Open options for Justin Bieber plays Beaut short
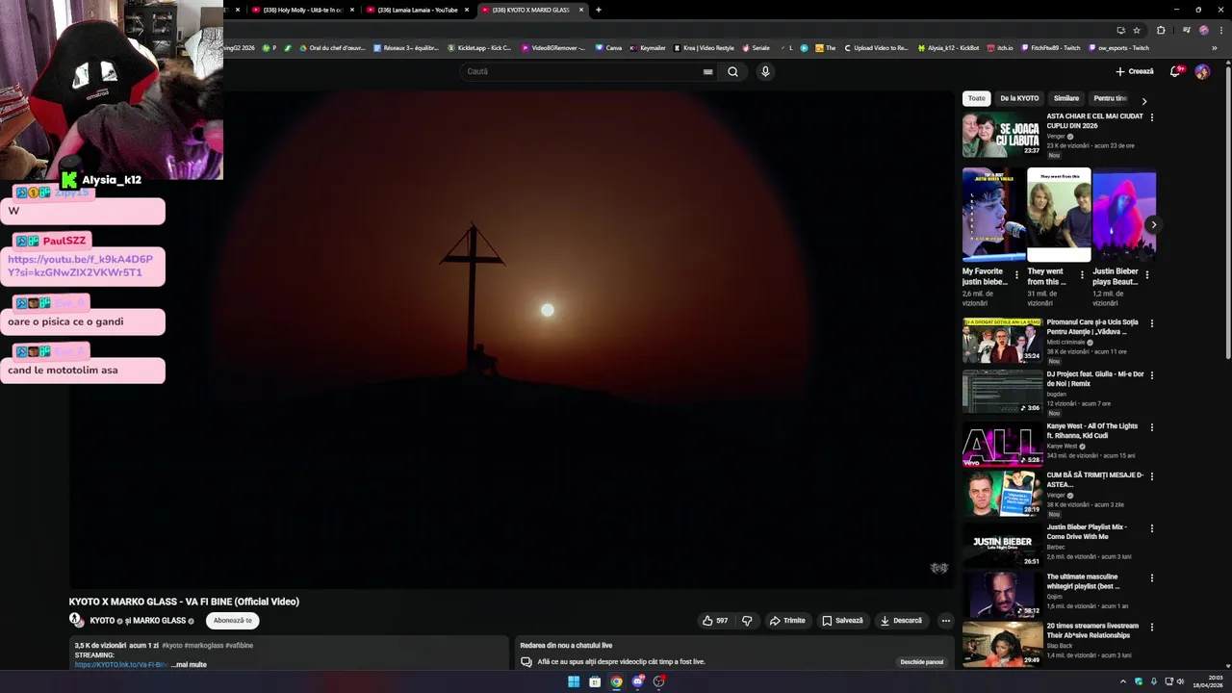The width and height of the screenshot is (1232, 693). [x=1146, y=275]
